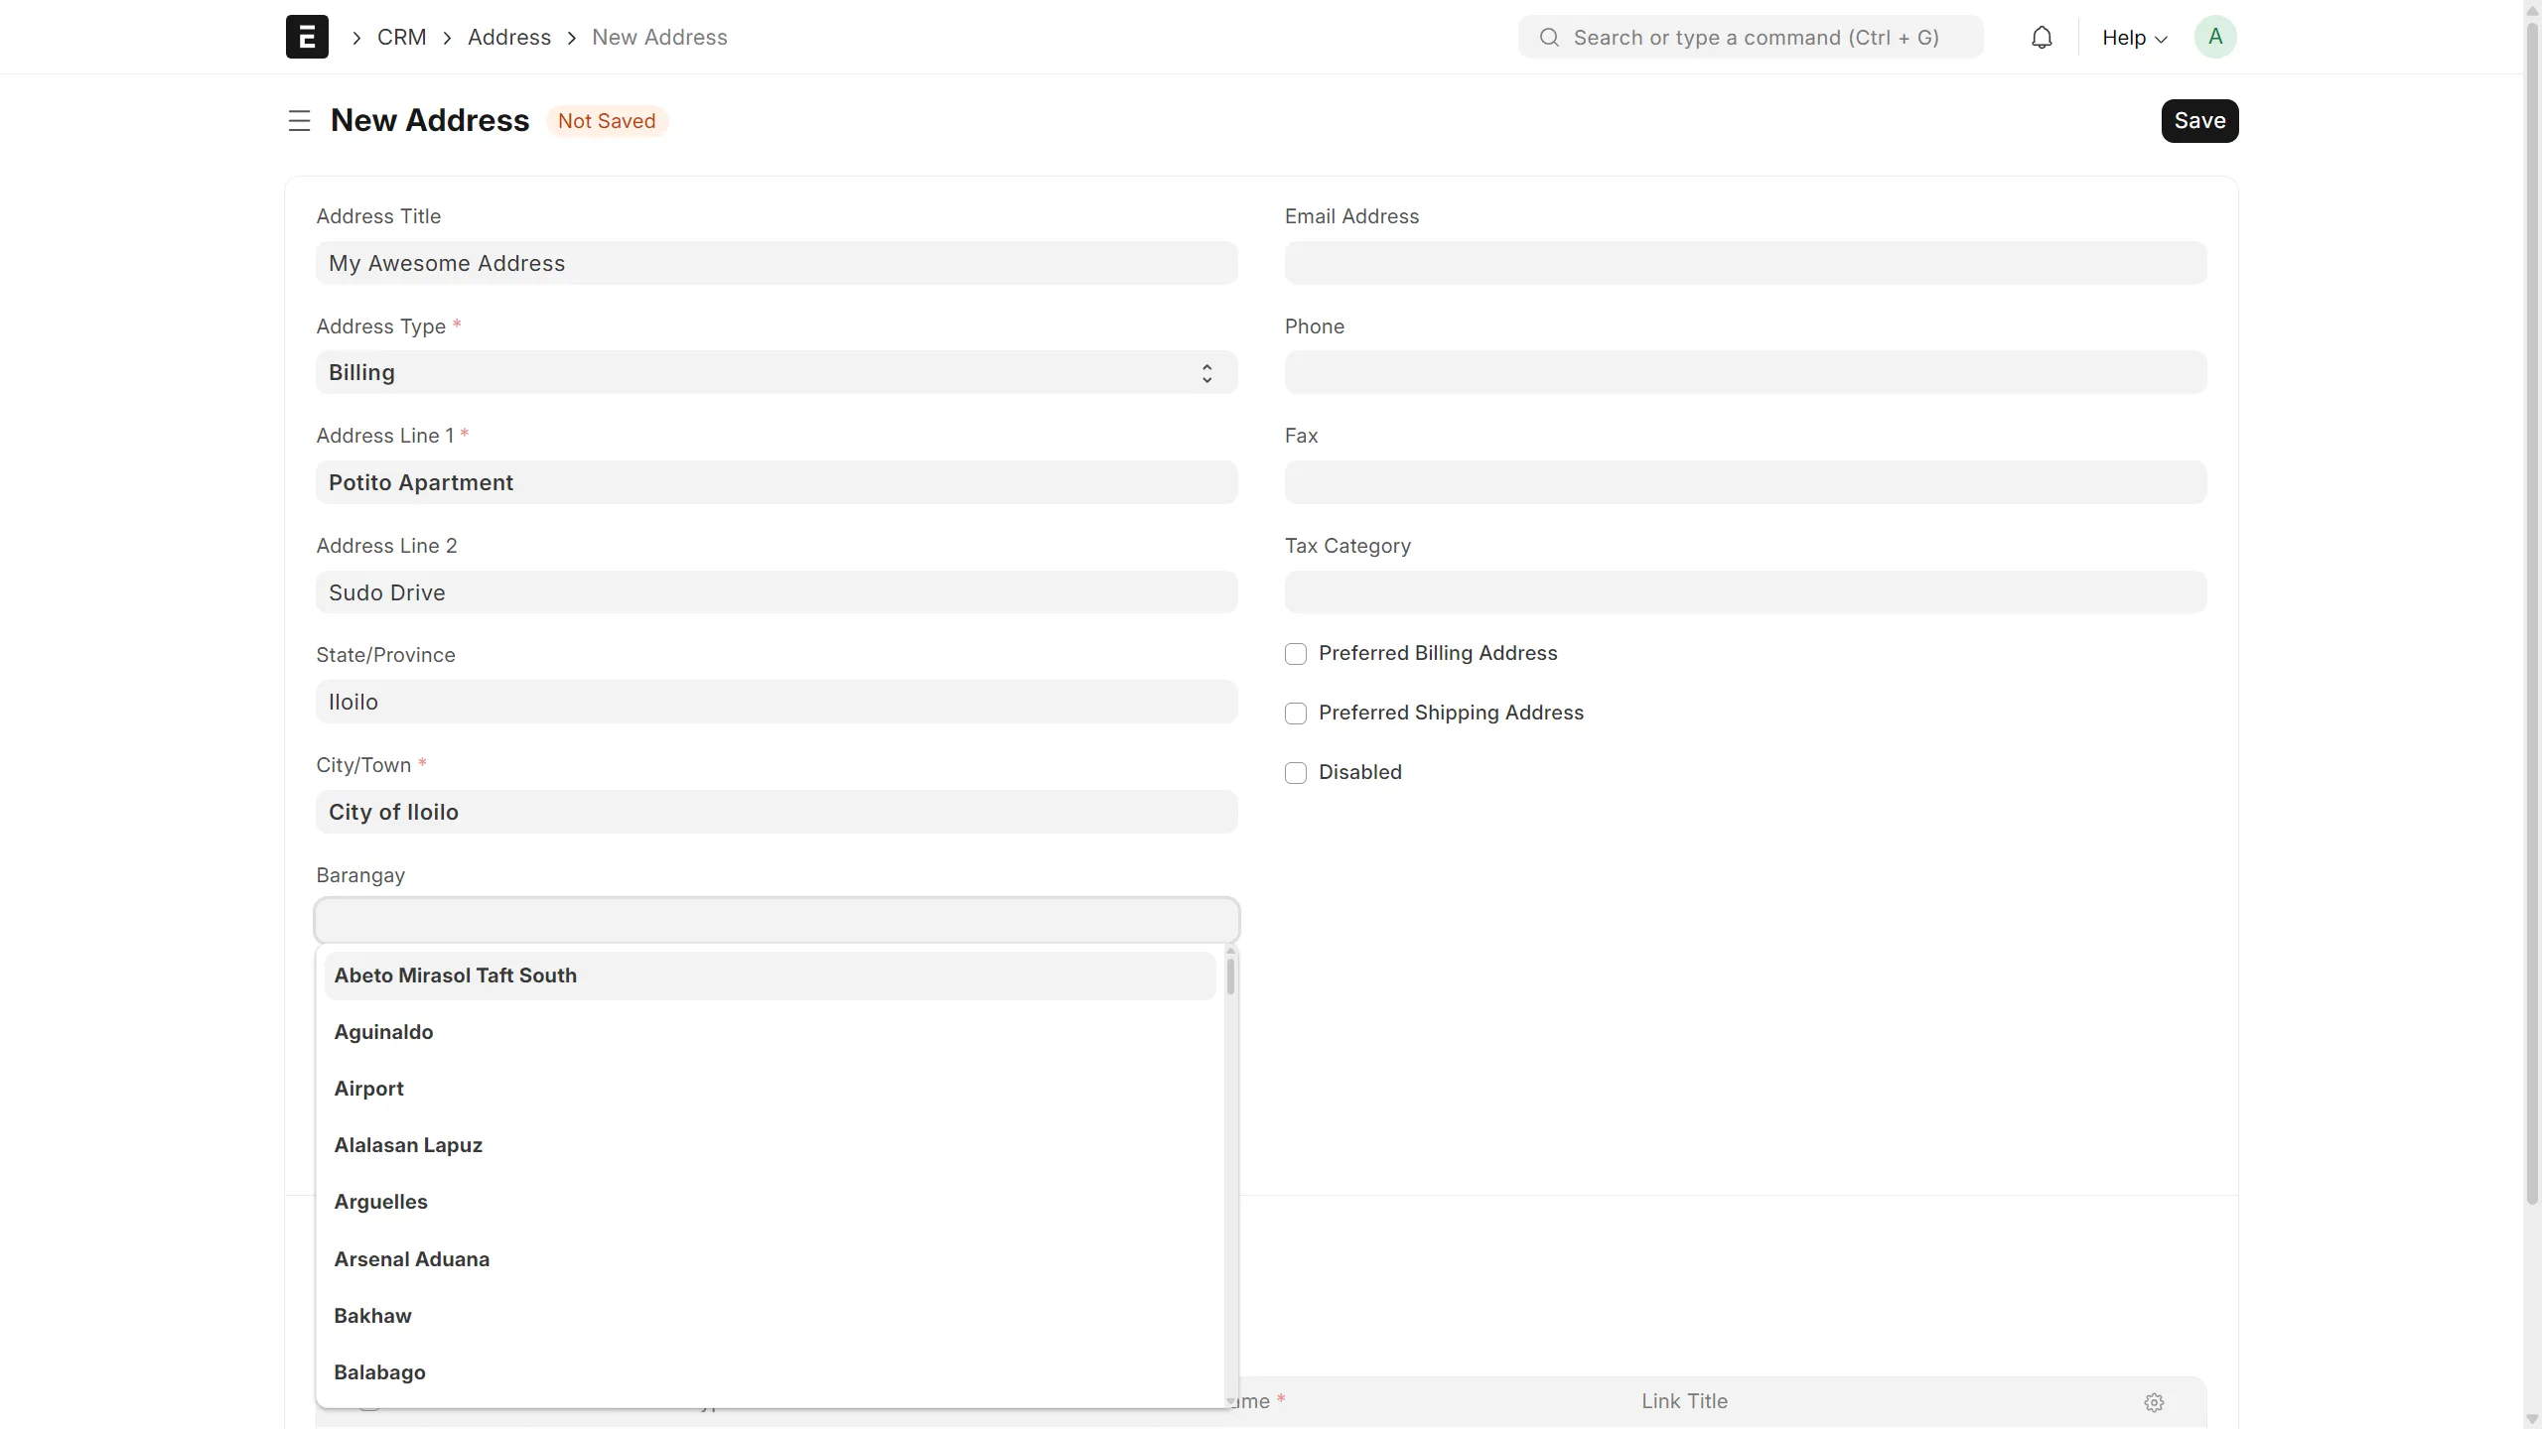Open the Address breadcrumb link

pos(508,38)
